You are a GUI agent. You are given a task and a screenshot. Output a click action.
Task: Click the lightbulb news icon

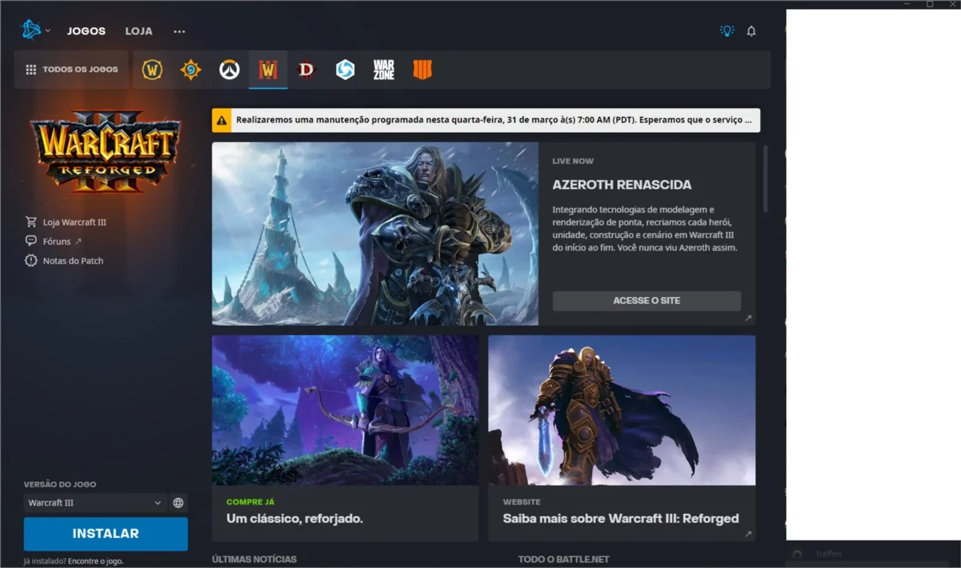coord(727,31)
